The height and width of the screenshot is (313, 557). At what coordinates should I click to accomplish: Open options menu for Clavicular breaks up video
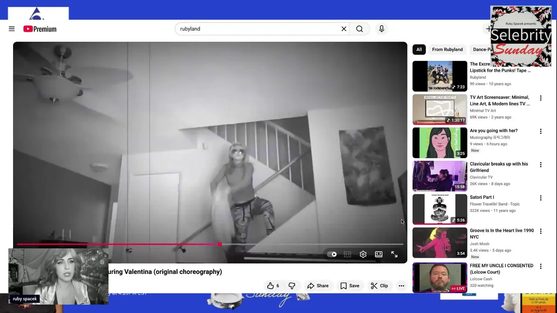pos(540,165)
